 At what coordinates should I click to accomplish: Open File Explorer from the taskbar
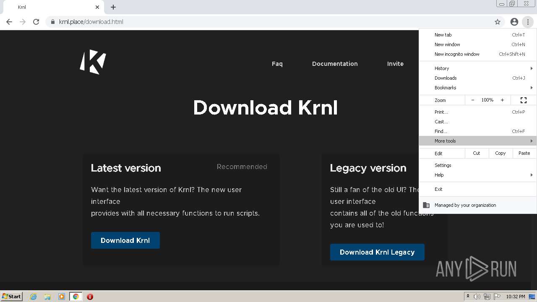click(47, 297)
